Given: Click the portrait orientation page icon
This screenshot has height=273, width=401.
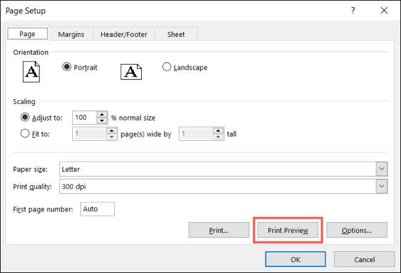Looking at the screenshot, I should 31,71.
